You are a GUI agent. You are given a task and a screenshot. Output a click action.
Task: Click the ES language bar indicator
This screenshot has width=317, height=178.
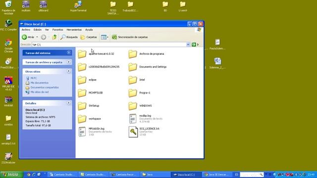pyautogui.click(x=237, y=175)
